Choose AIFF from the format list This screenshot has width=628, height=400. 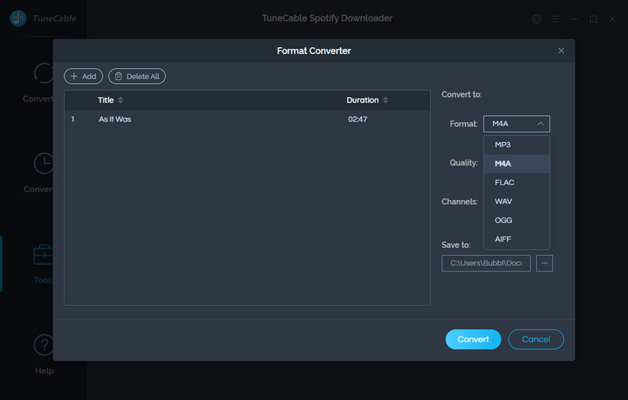[517, 239]
